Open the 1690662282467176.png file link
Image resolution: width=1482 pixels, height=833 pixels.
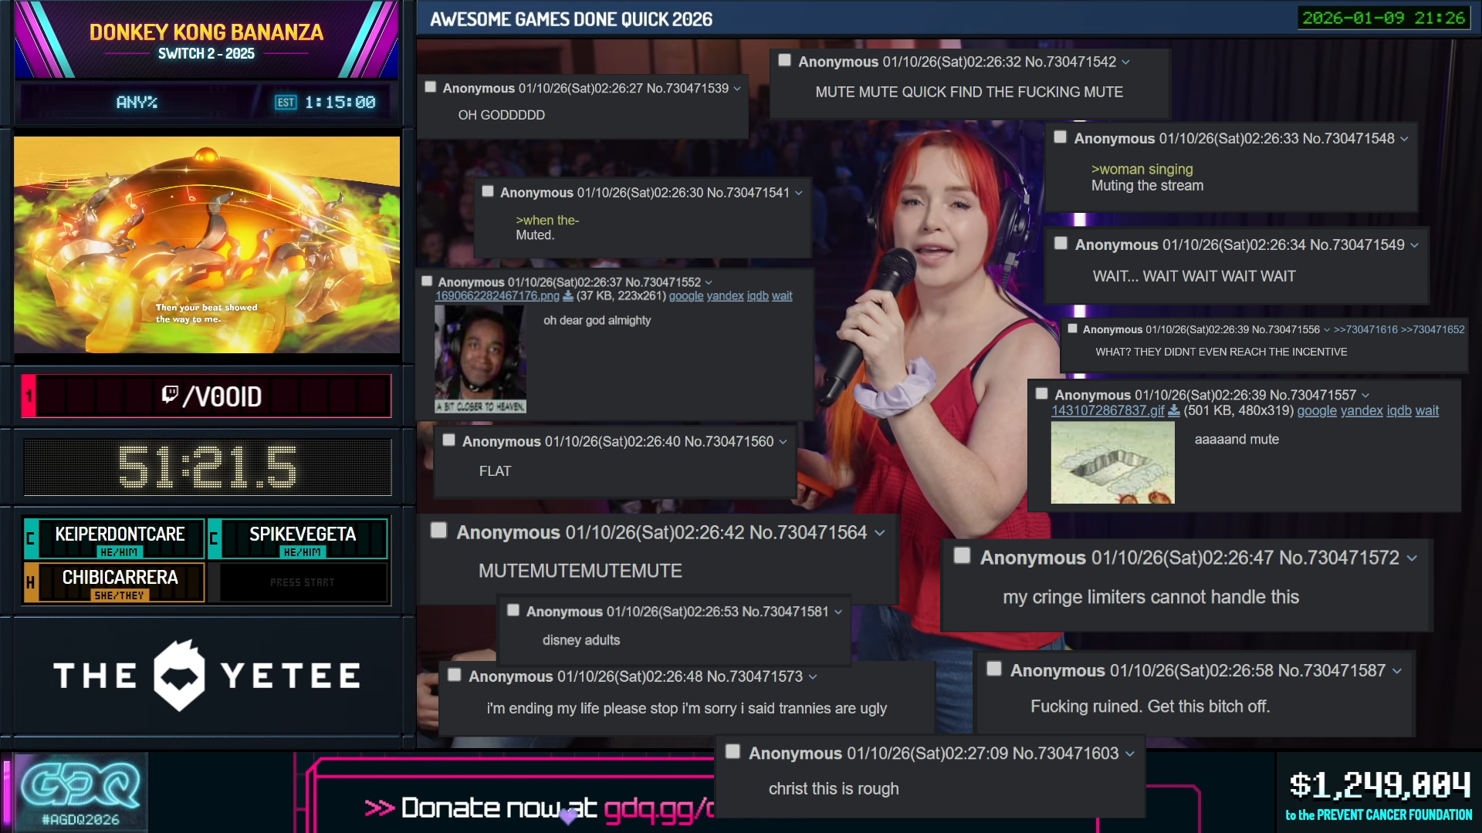coord(497,296)
